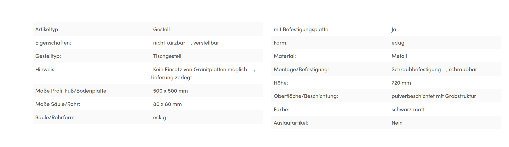
Task: Click the 'schraubbar' text
Action: click(463, 69)
